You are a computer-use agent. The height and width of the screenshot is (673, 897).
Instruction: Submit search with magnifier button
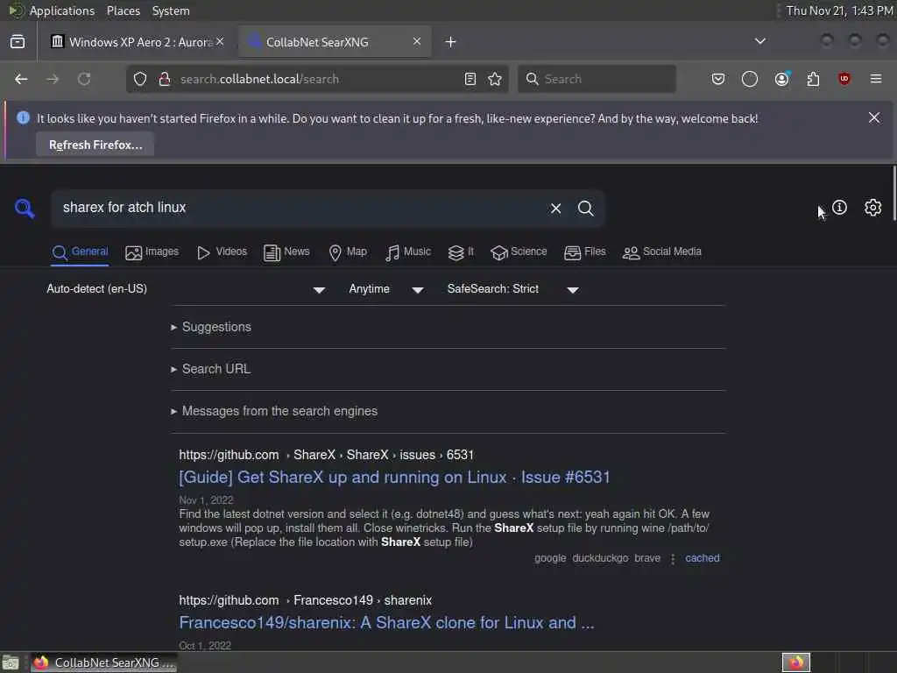coord(585,209)
